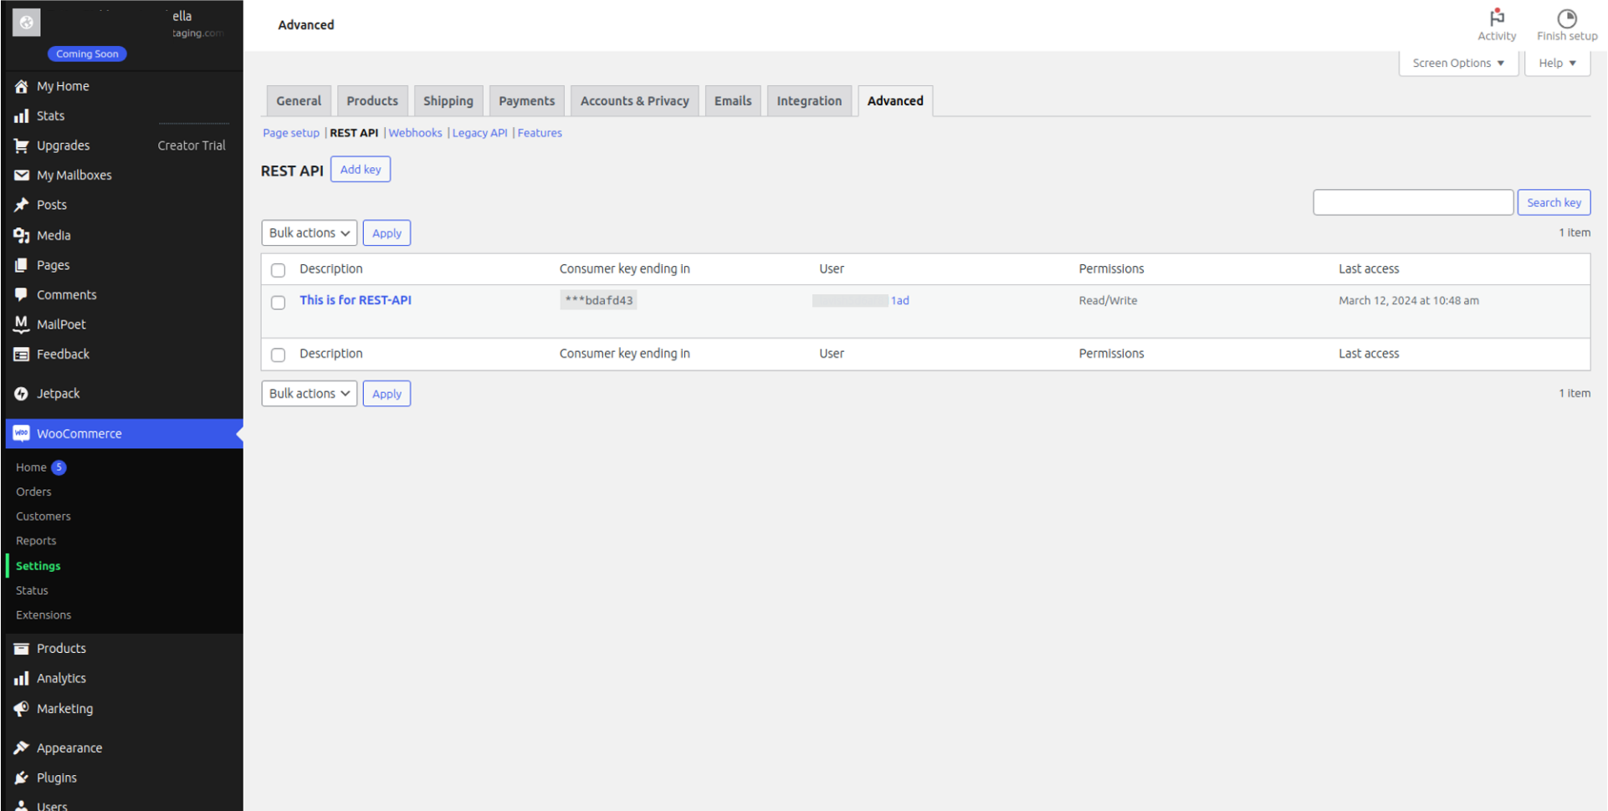The image size is (1608, 811).
Task: Click the Finish setup progress icon
Action: pos(1566,18)
